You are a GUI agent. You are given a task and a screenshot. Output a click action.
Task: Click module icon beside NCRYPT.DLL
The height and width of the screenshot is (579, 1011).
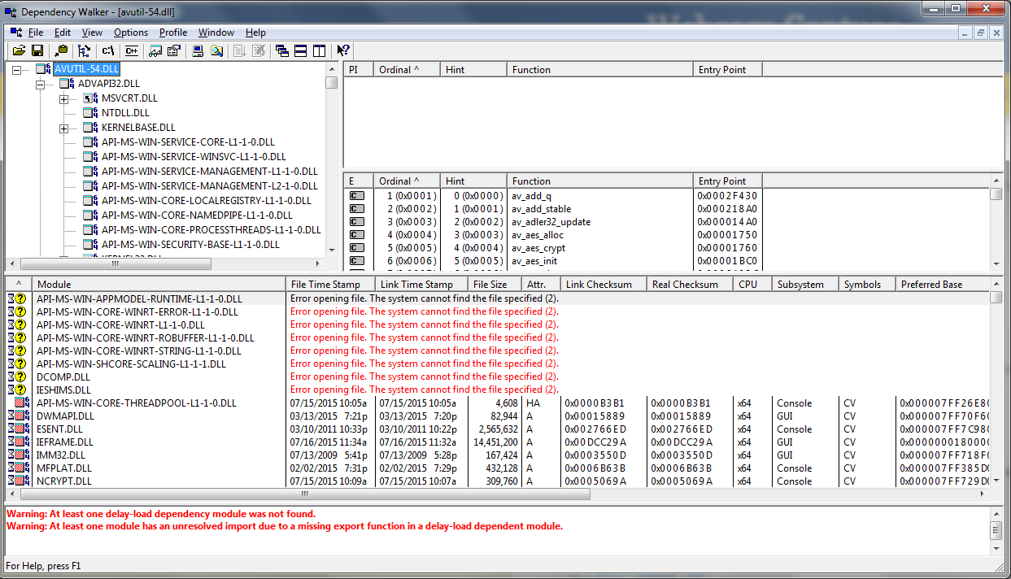20,481
